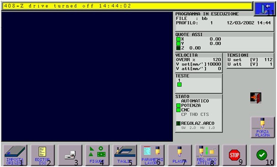
Task: Open the Imposta Origine function
Action: [15, 155]
